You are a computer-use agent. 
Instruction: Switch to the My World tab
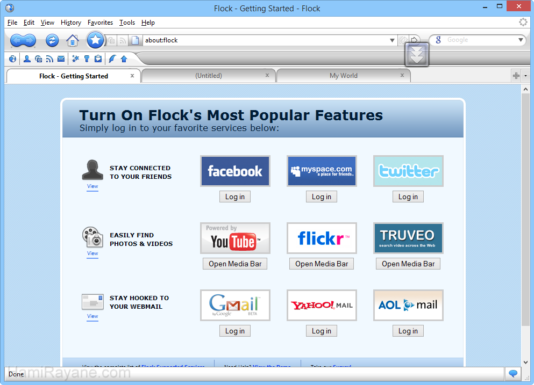[344, 76]
